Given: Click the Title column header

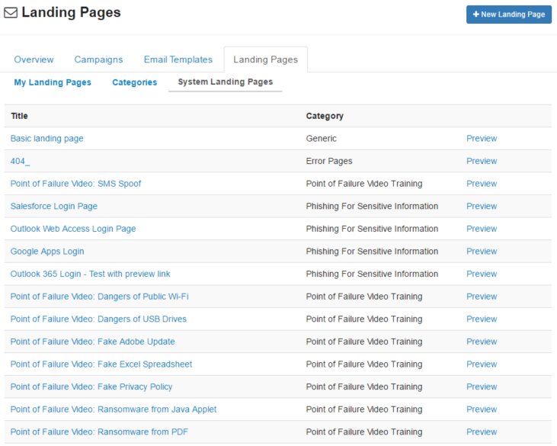Looking at the screenshot, I should tap(19, 116).
